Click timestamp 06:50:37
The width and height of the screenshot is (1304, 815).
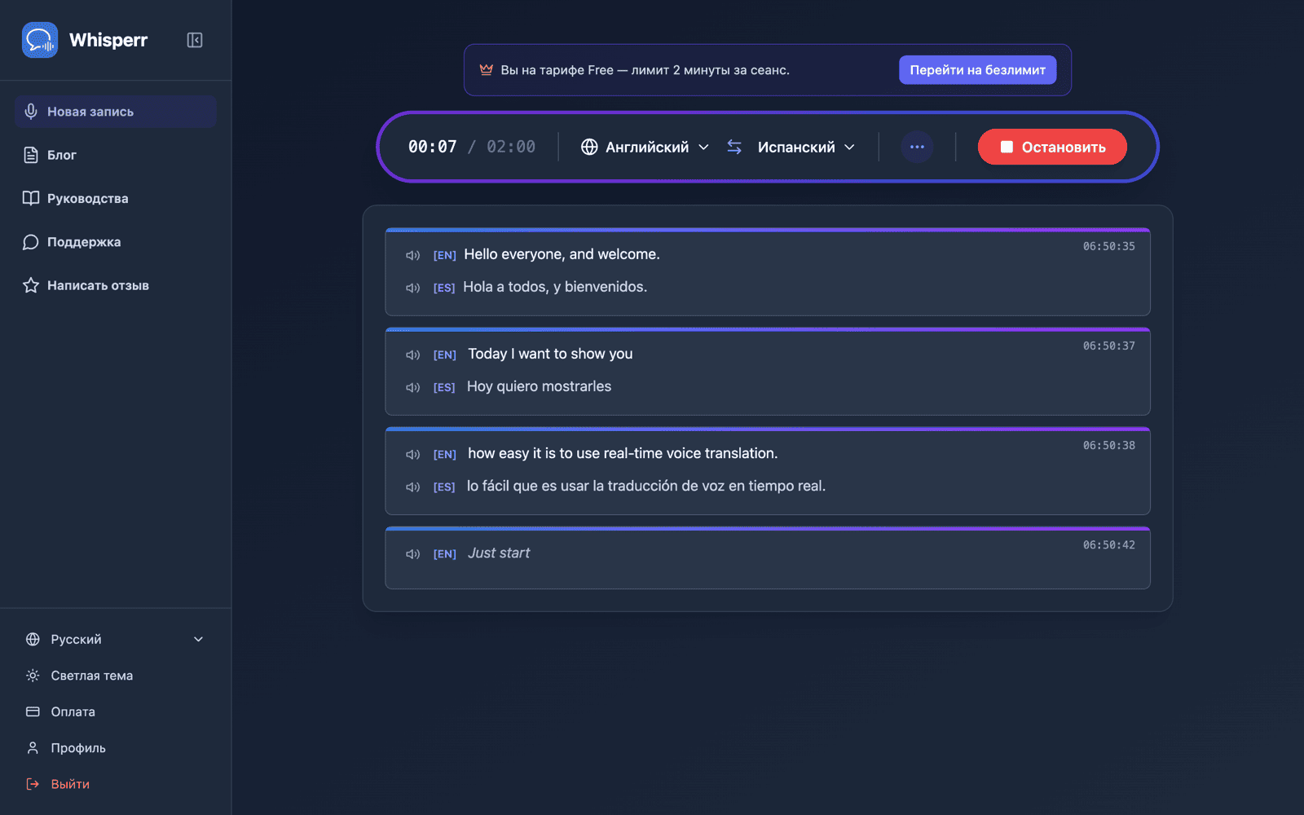pos(1108,346)
